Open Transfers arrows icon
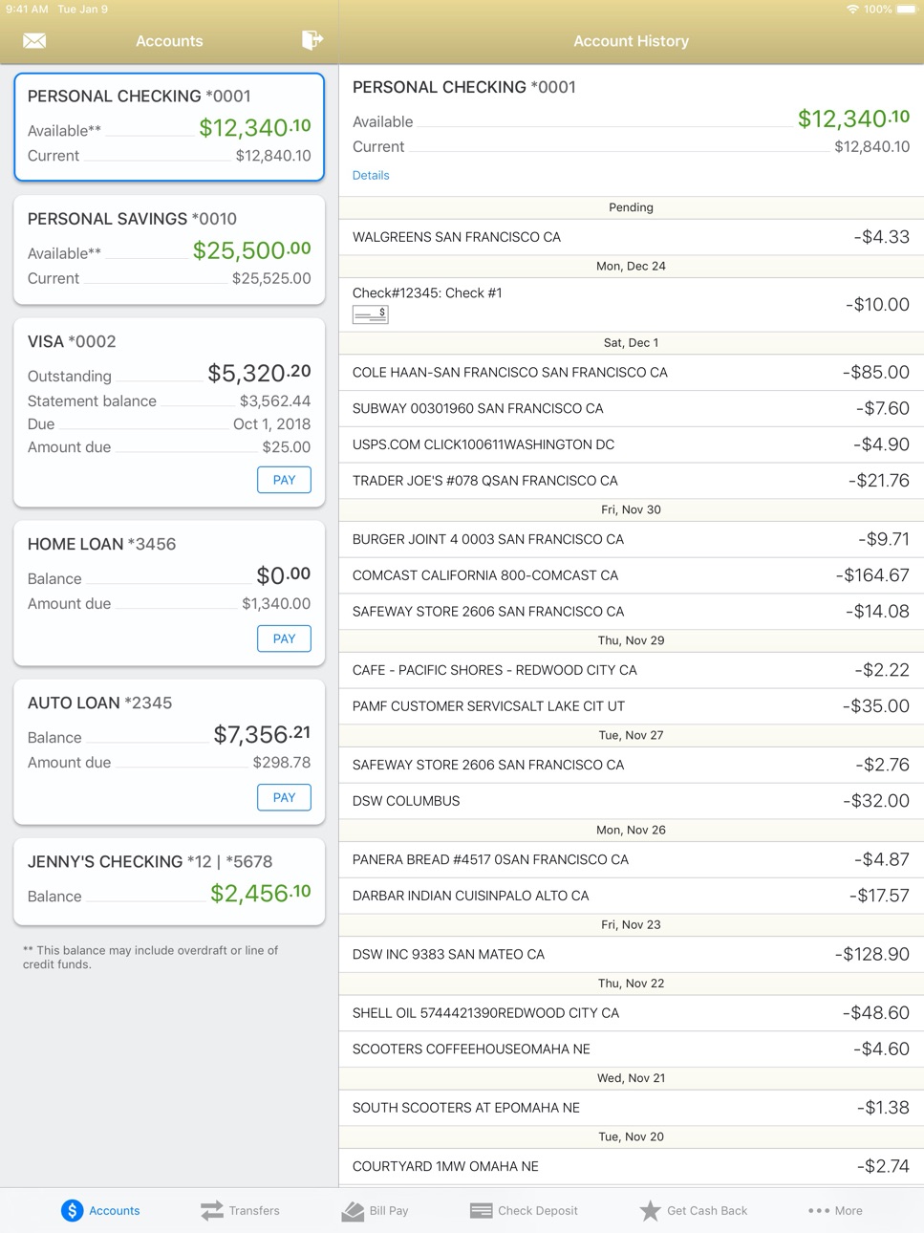Screen dimensions: 924x1233 point(212,1210)
